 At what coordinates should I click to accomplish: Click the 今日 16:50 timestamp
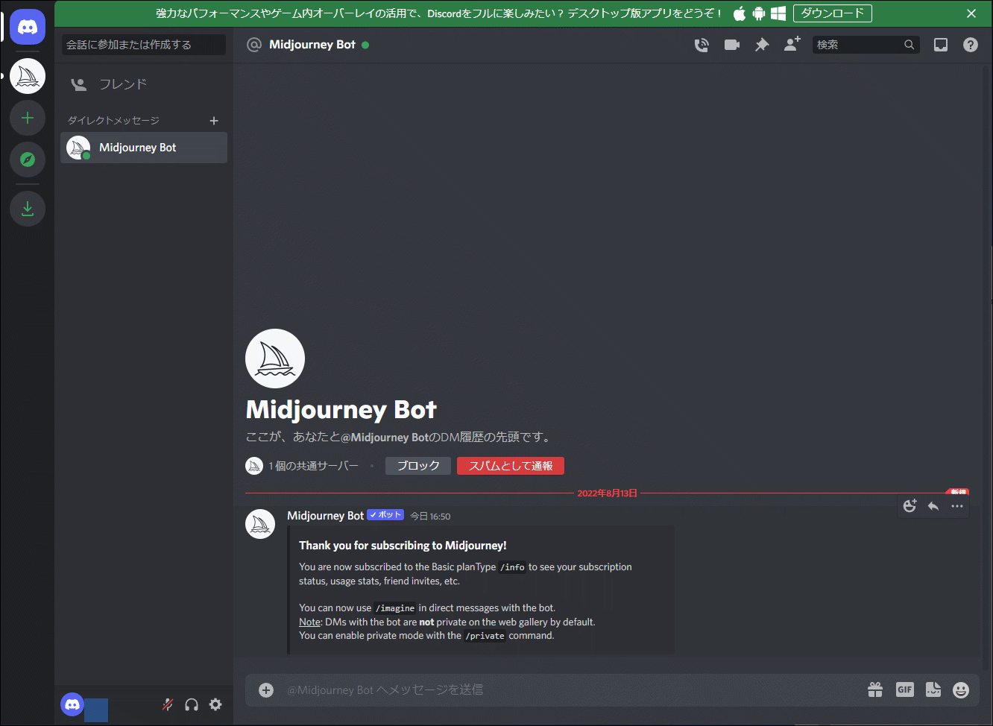pyautogui.click(x=430, y=517)
